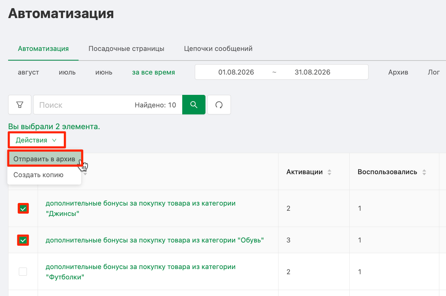The image size is (446, 296).
Task: Expand the Действия dropdown
Action: pos(36,140)
